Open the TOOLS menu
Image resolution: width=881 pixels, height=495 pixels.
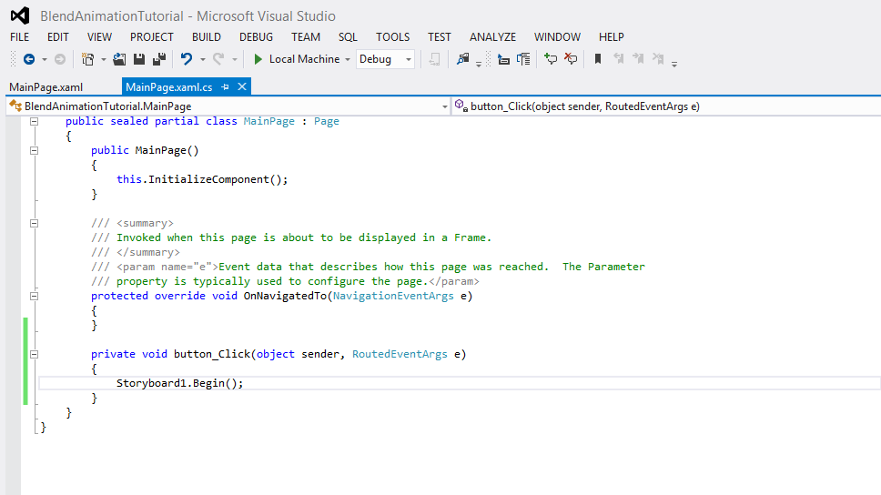click(x=393, y=37)
